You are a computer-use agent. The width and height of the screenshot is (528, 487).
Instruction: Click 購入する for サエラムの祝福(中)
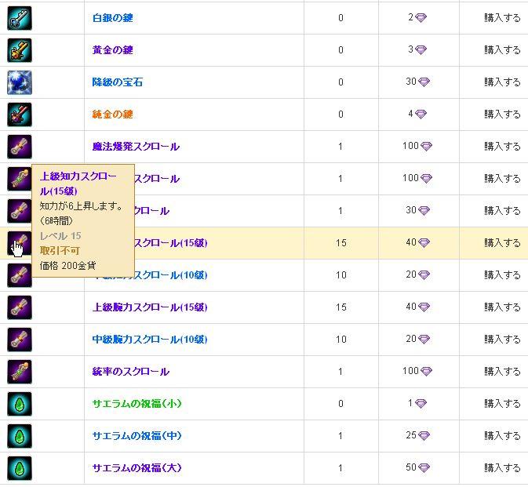tap(502, 436)
